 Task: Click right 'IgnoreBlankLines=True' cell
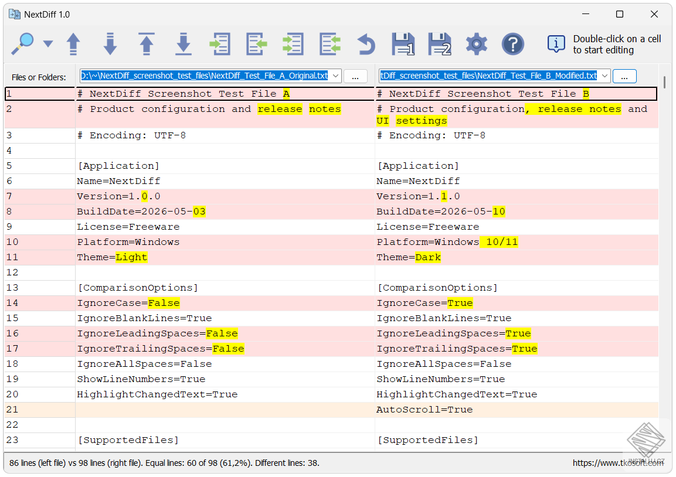click(517, 318)
